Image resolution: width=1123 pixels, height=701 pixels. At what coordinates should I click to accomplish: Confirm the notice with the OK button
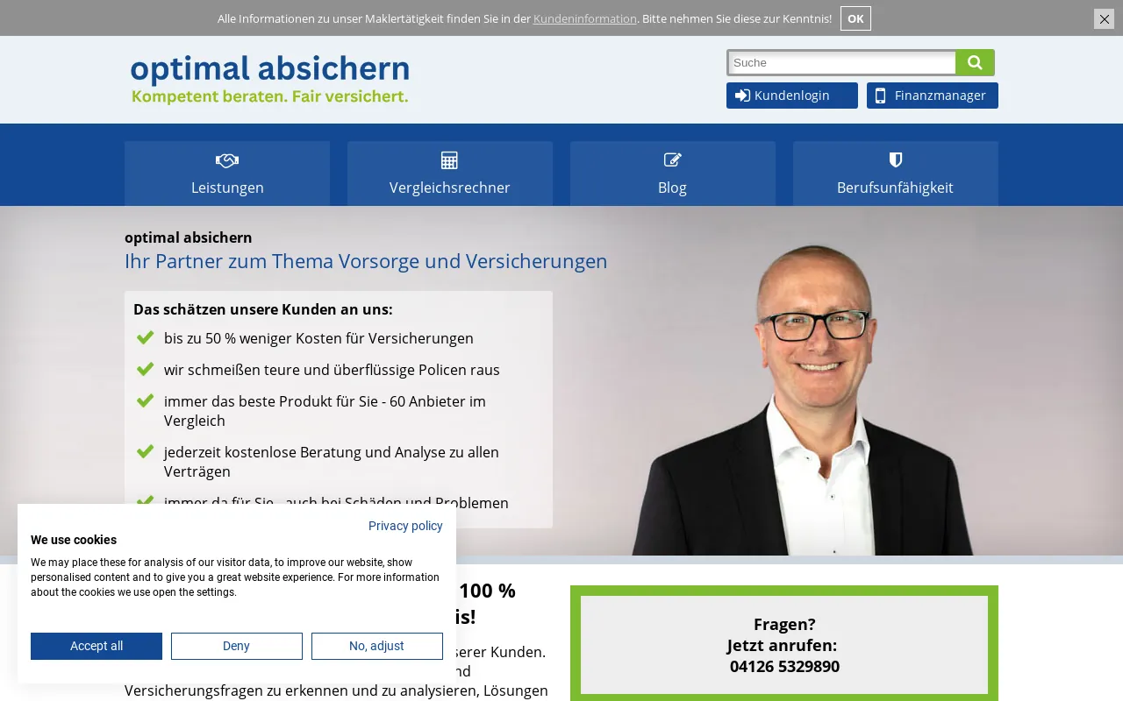pyautogui.click(x=855, y=18)
